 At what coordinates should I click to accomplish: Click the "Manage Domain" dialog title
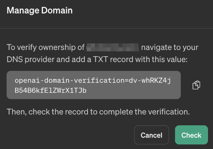40,11
